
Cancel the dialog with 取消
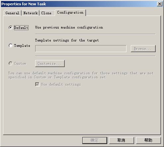coord(122,140)
